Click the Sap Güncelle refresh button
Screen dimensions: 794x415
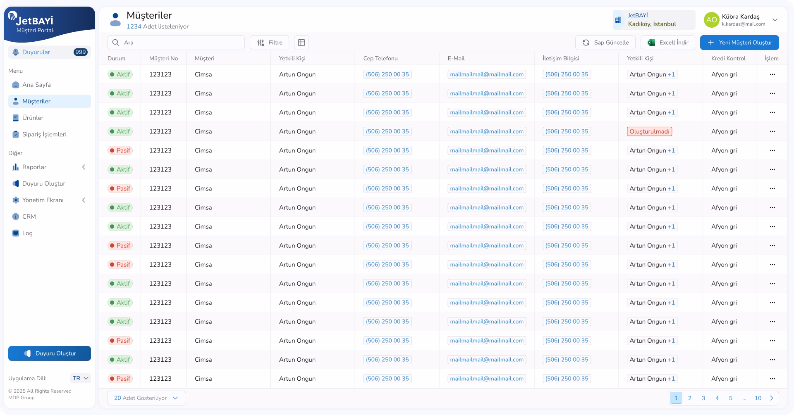605,43
